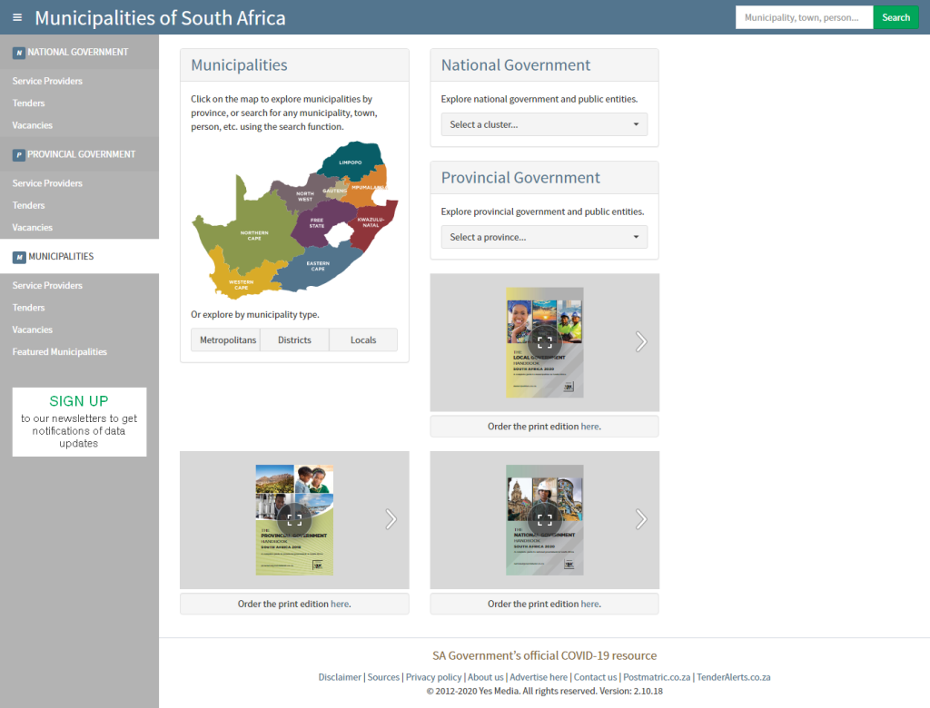Open the 'Select a province...' dropdown
This screenshot has height=708, width=930.
point(544,237)
